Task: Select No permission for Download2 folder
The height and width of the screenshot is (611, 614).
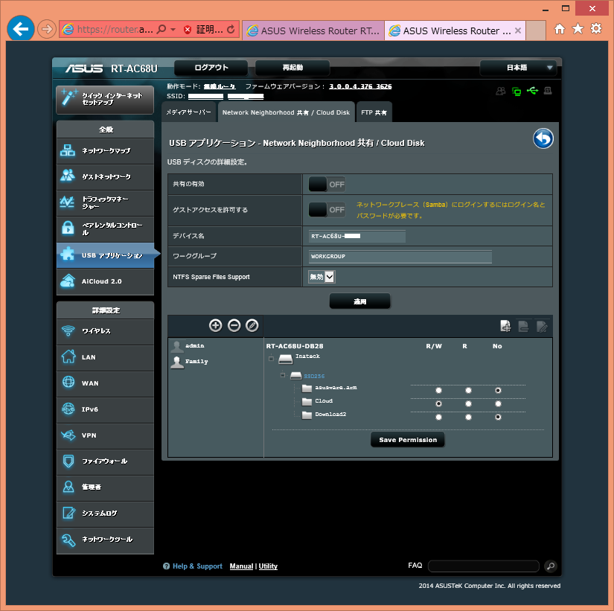Action: click(498, 417)
